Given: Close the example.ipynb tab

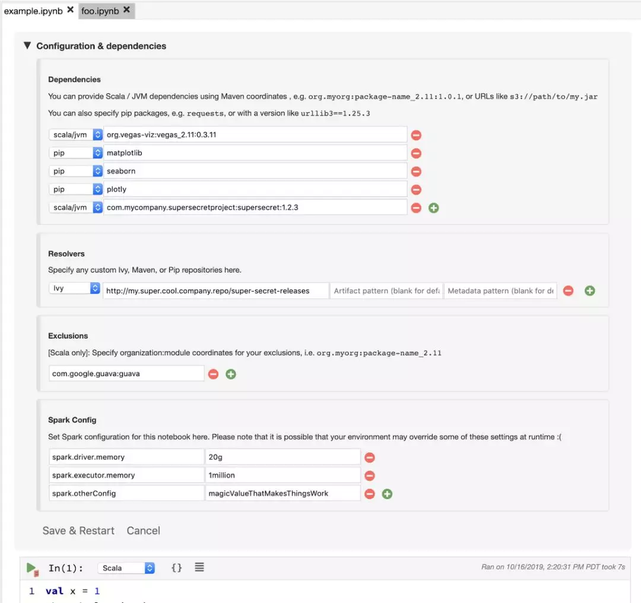Looking at the screenshot, I should click(x=70, y=9).
